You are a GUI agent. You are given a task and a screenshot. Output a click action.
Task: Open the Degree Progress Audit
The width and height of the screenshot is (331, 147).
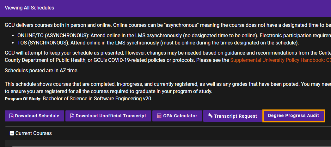pos(293,116)
